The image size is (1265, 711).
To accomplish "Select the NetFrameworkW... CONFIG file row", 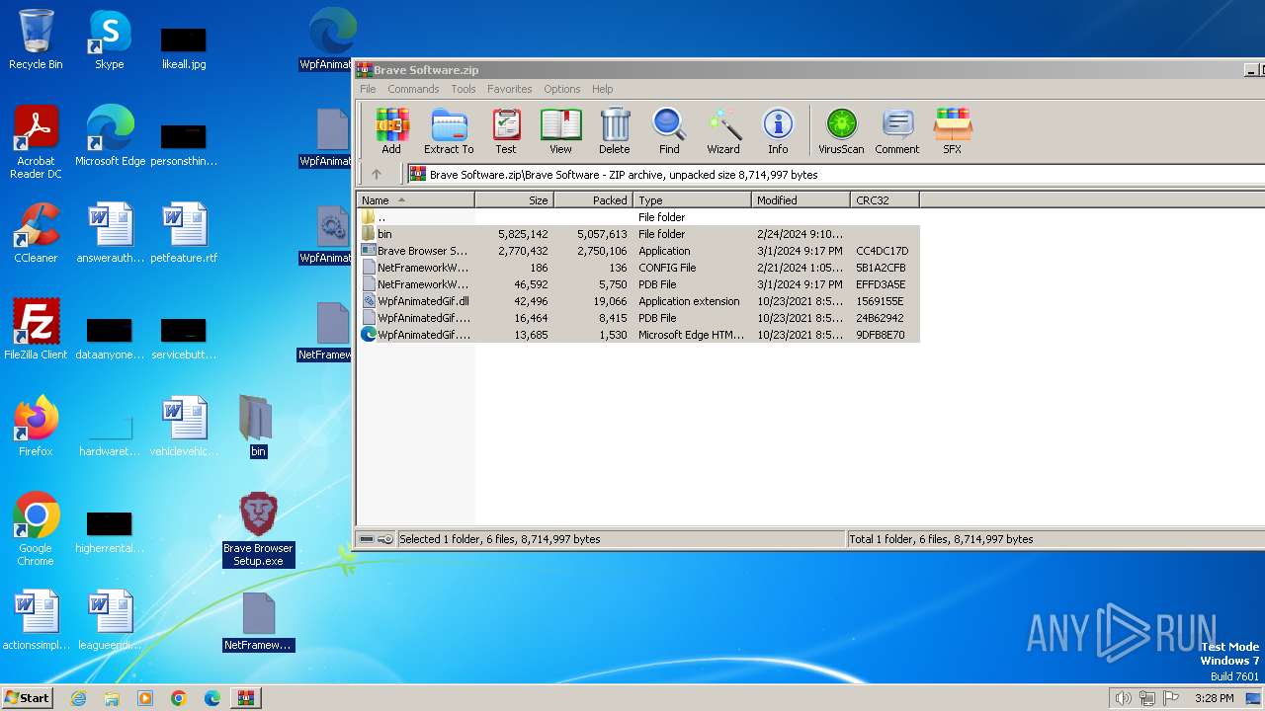I will tap(637, 268).
